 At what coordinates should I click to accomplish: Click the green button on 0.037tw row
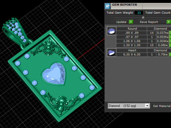[x=170, y=33]
